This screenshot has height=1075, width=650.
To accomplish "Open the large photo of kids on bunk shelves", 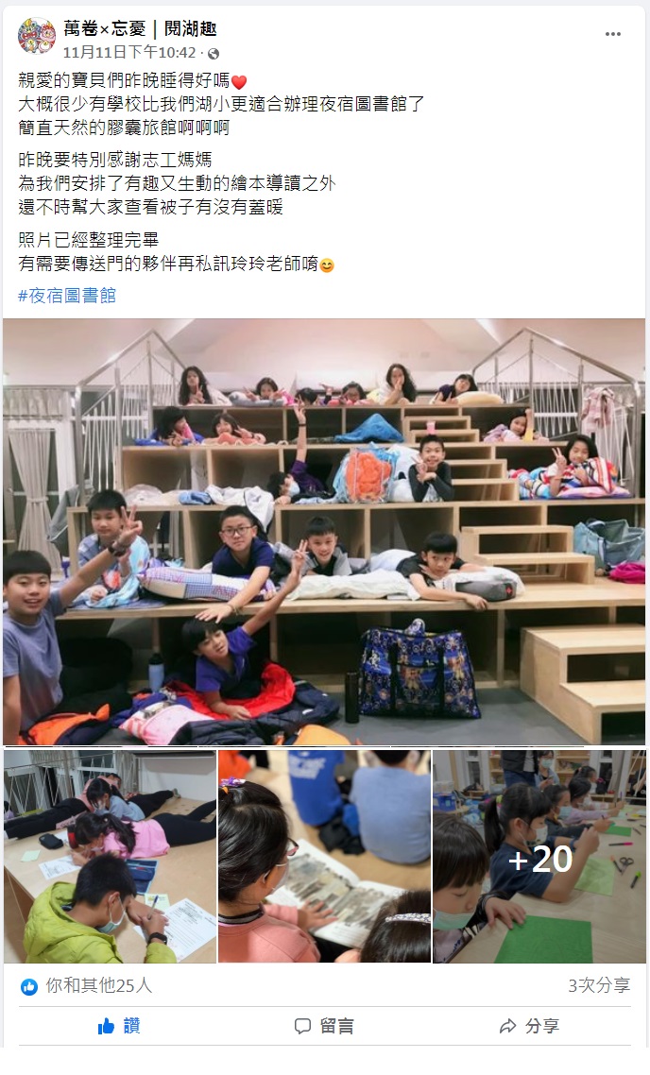I will pos(324,531).
